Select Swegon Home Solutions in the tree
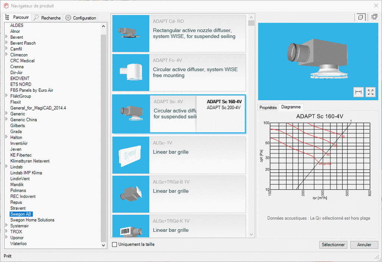Image resolution: width=382 pixels, height=262 pixels. [x=32, y=220]
